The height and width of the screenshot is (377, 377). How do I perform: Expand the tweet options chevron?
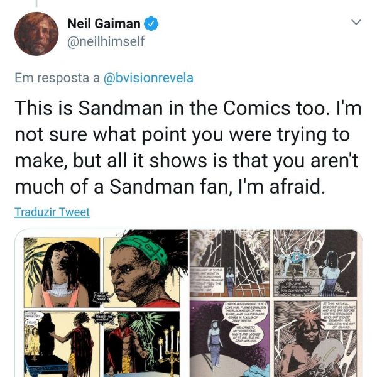click(x=356, y=22)
